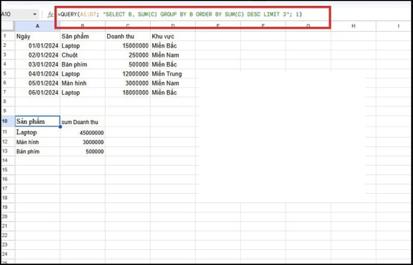Select revenue value 15000000

(x=128, y=46)
